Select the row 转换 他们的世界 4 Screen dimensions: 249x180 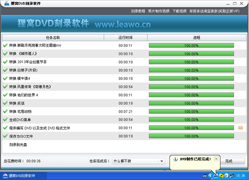(124, 95)
